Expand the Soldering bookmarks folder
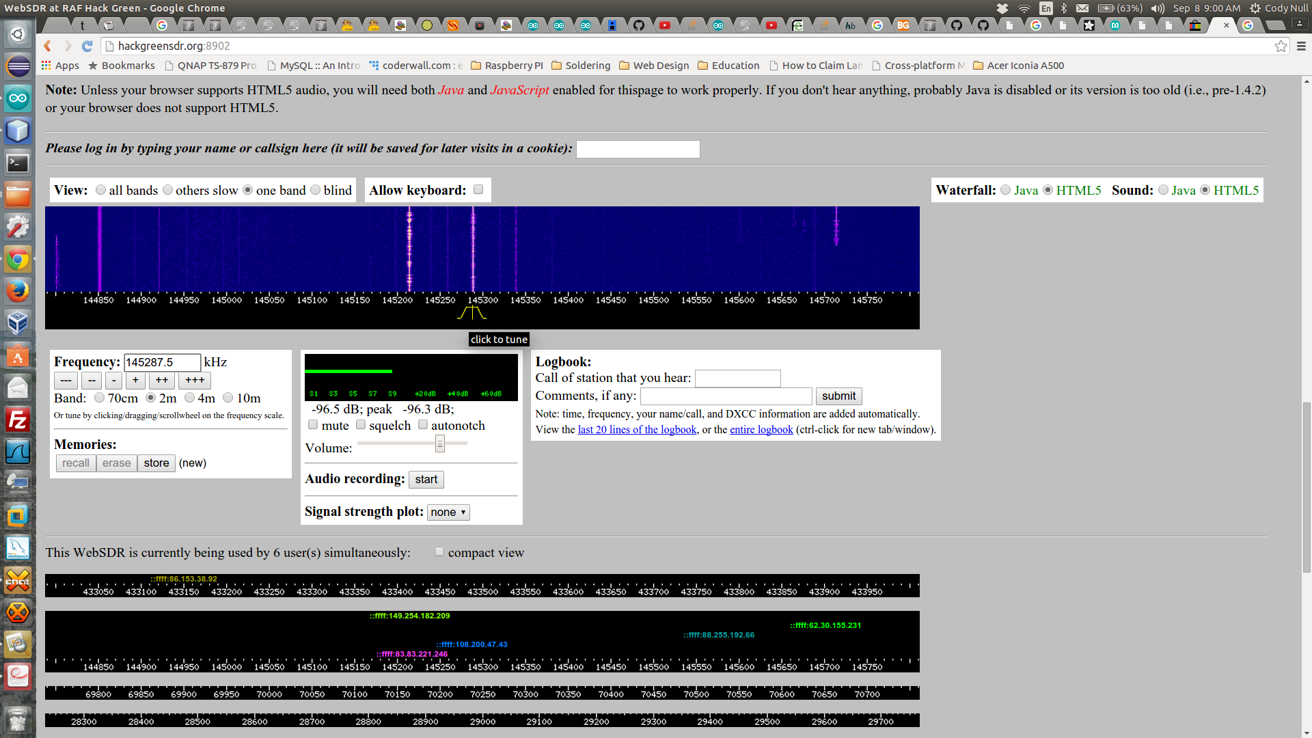Viewport: 1312px width, 738px height. click(581, 66)
